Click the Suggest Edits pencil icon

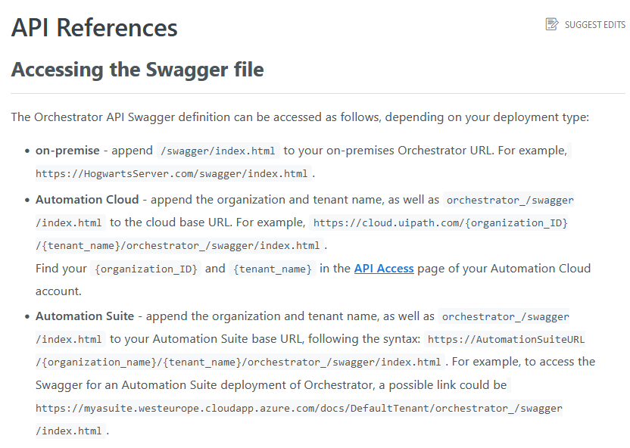pyautogui.click(x=552, y=24)
